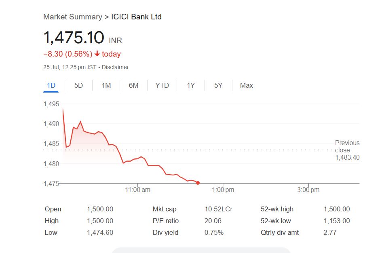Viewport: 384px width, 253px height.
Task: Click the 52-wk high value
Action: pyautogui.click(x=337, y=209)
